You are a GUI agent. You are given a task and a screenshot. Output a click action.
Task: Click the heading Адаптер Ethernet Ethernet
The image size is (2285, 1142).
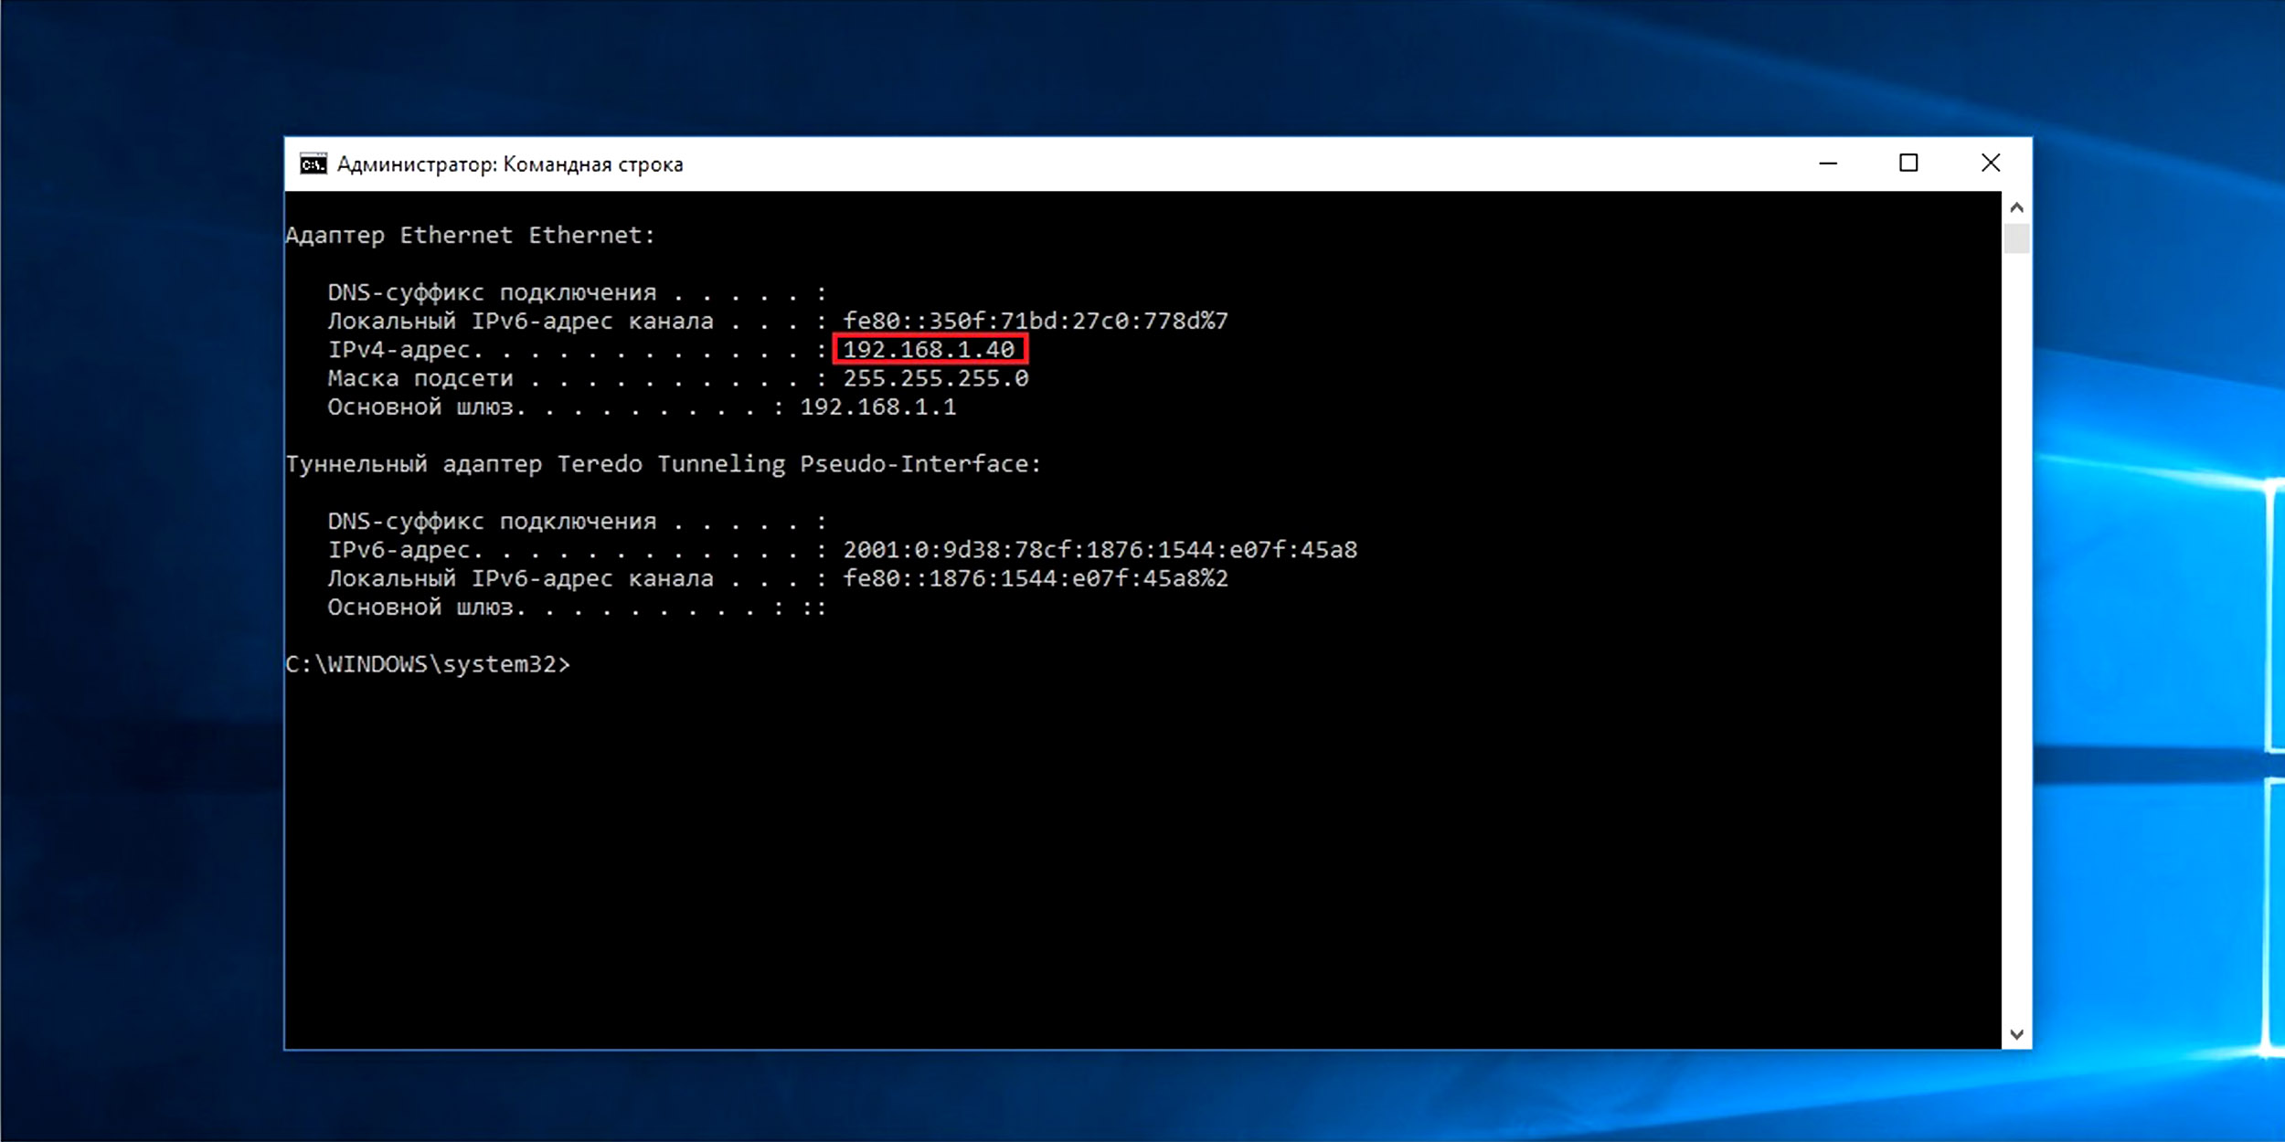click(470, 236)
